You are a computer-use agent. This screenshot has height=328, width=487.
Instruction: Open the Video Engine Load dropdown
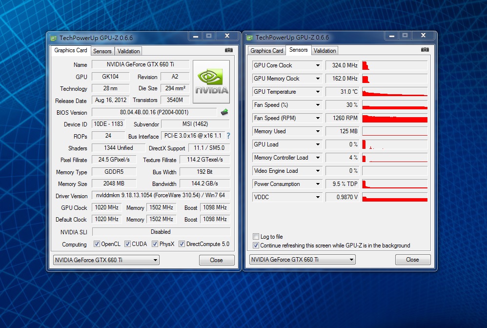[x=318, y=171]
